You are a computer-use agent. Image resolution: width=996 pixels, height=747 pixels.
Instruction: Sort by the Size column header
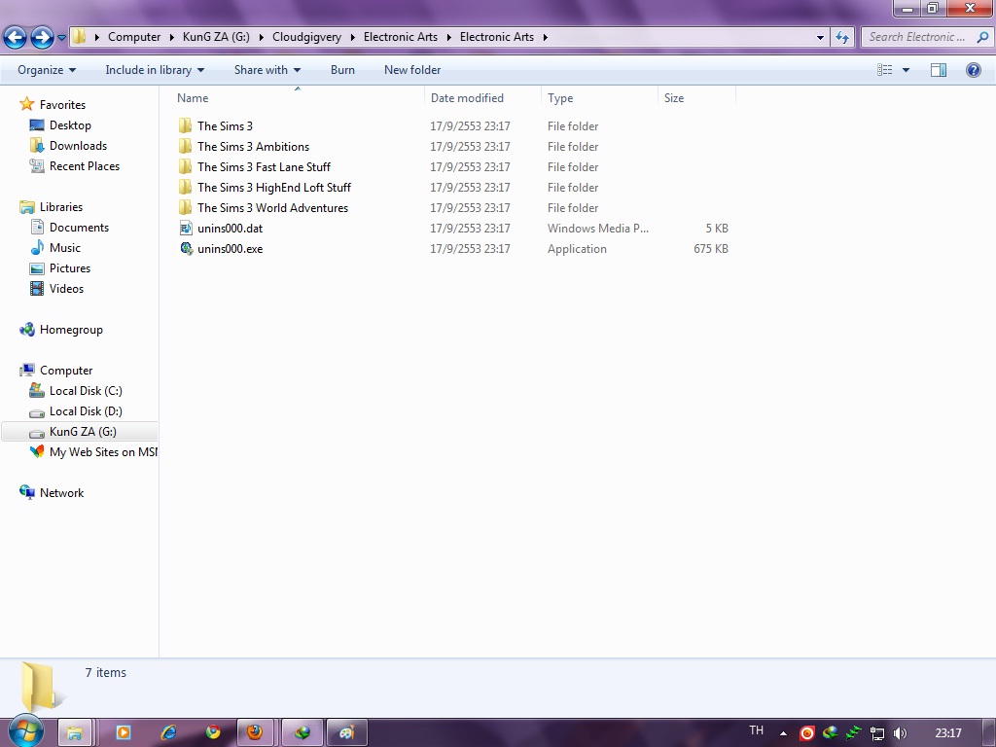point(696,98)
